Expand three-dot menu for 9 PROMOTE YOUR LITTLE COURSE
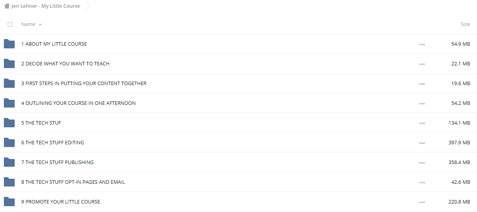Screen dimensions: 477x212 [x=422, y=202]
